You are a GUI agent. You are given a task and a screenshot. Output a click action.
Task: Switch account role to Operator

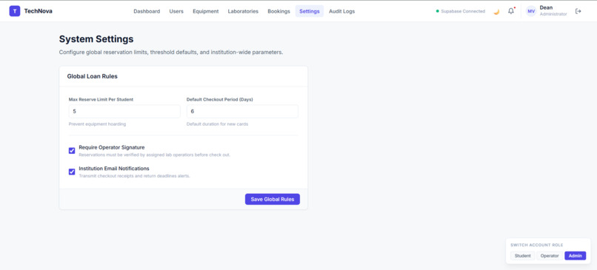550,256
